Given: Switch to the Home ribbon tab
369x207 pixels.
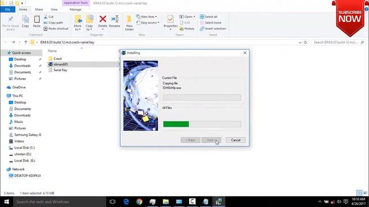Looking at the screenshot, I should coord(23,9).
